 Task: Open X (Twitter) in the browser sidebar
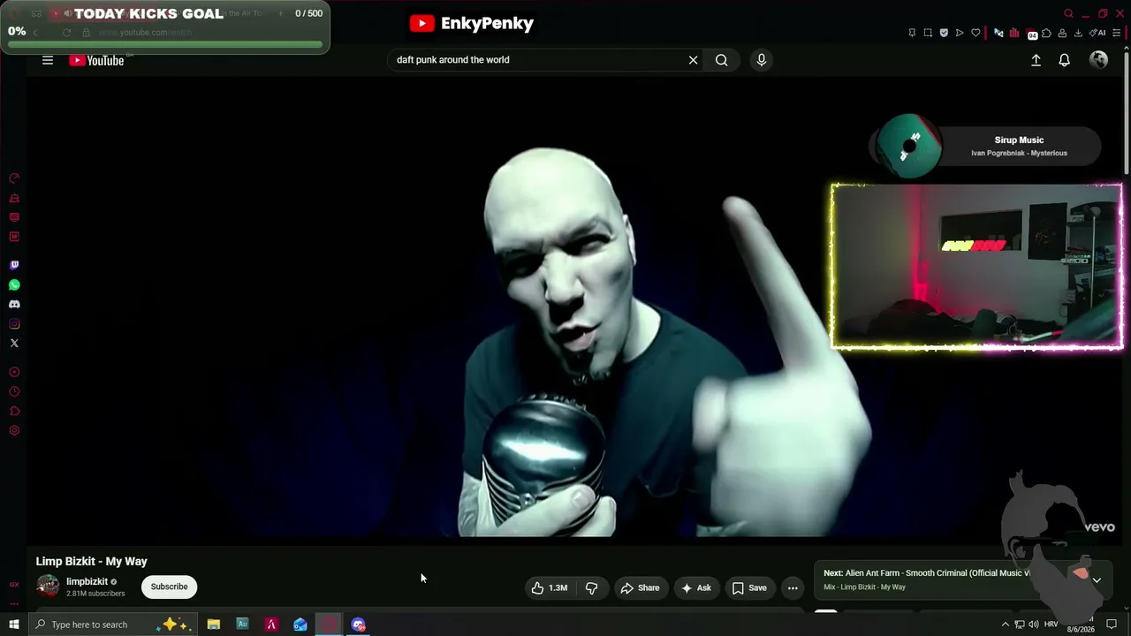(14, 343)
